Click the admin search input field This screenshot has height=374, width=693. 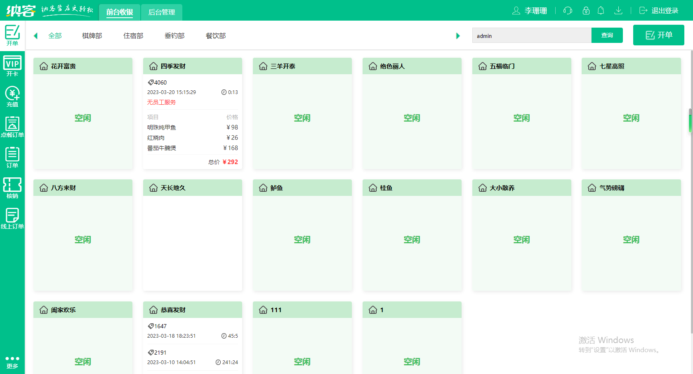pos(532,35)
